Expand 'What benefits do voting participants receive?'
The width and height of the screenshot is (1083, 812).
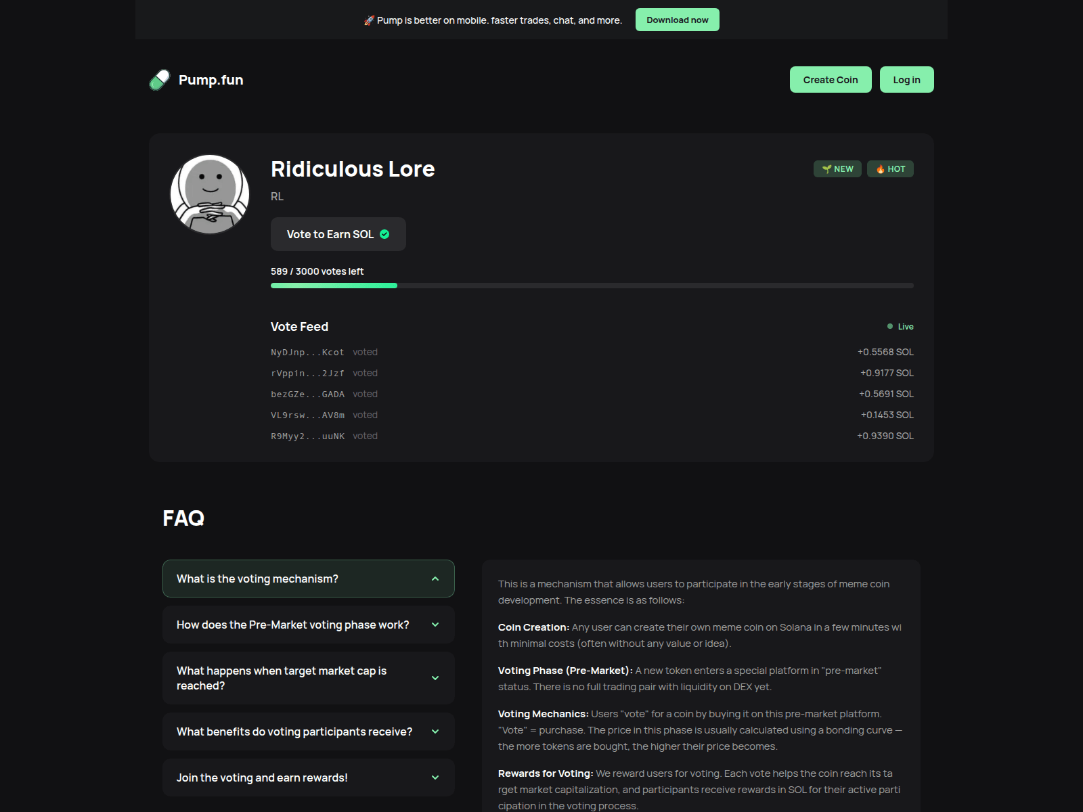[x=309, y=731]
